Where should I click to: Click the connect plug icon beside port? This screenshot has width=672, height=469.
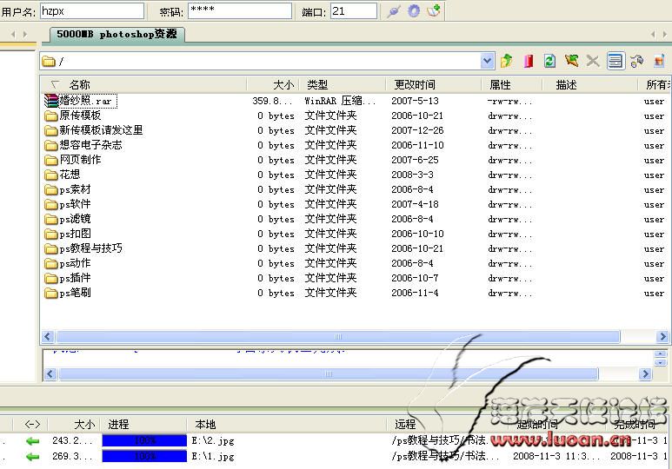(x=393, y=11)
